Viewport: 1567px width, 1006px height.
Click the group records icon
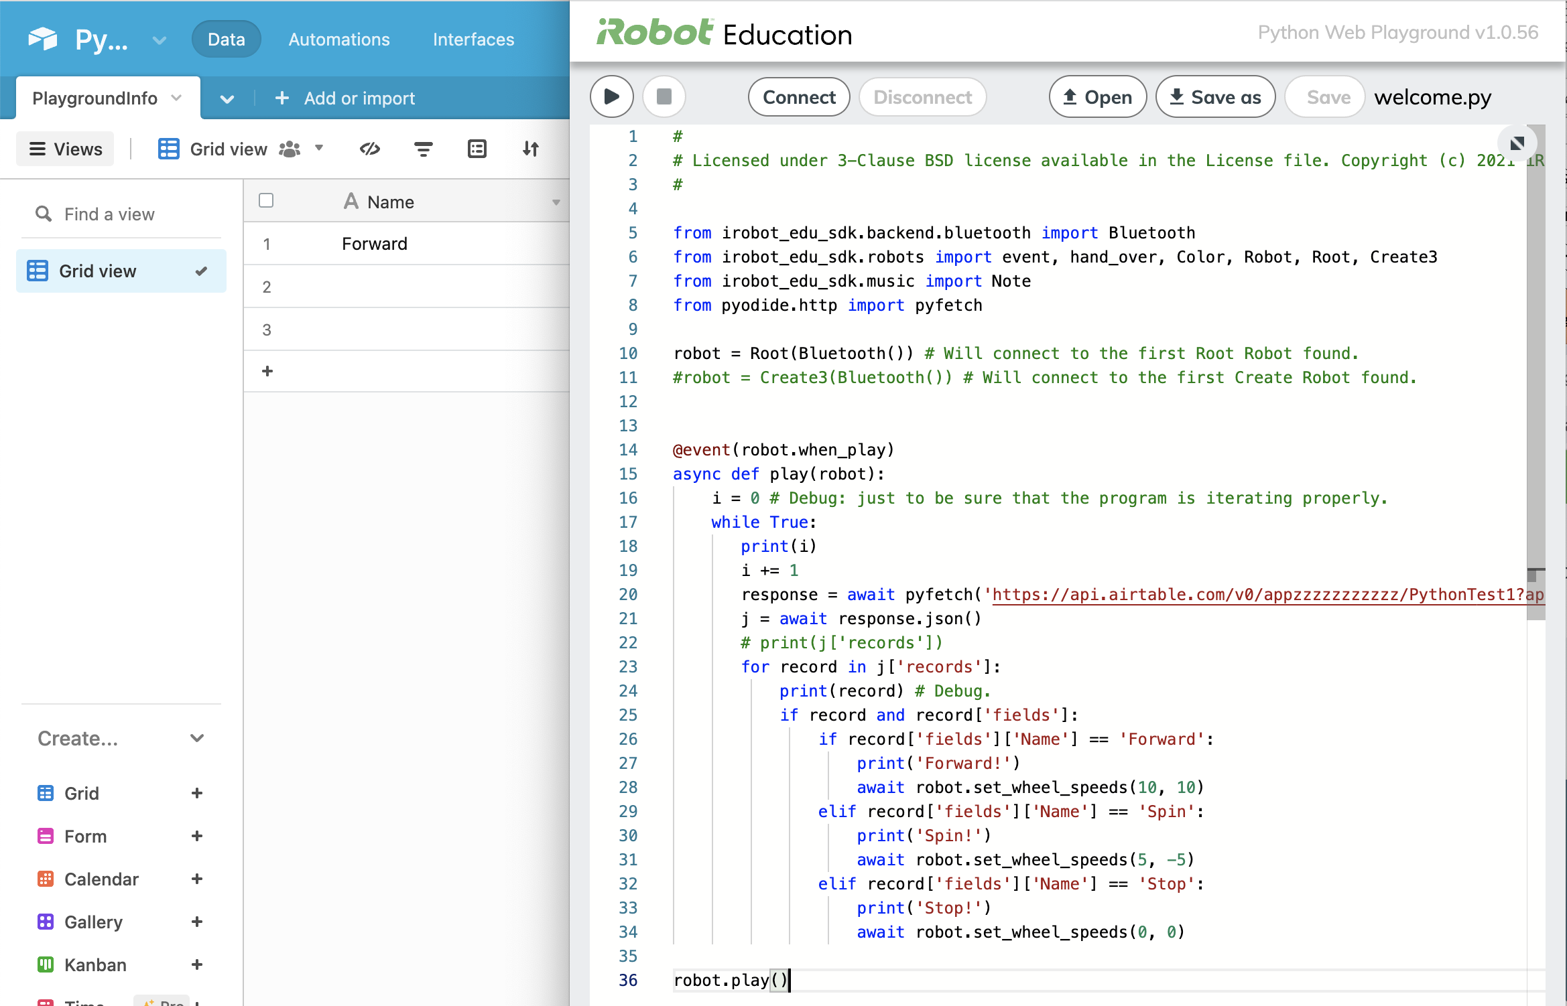click(477, 149)
